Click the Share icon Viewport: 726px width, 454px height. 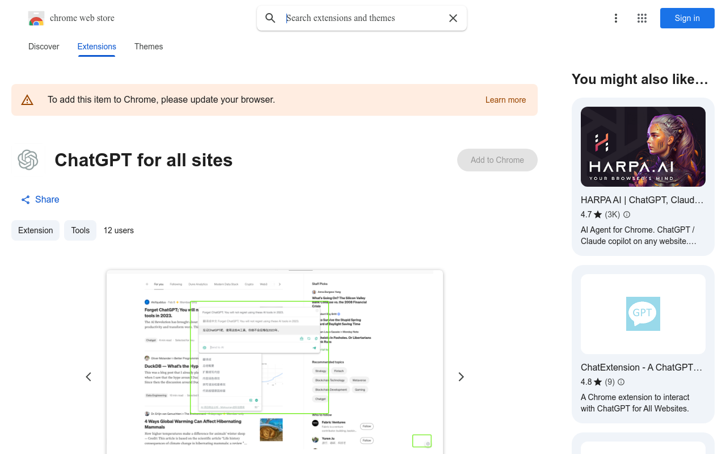tap(26, 200)
